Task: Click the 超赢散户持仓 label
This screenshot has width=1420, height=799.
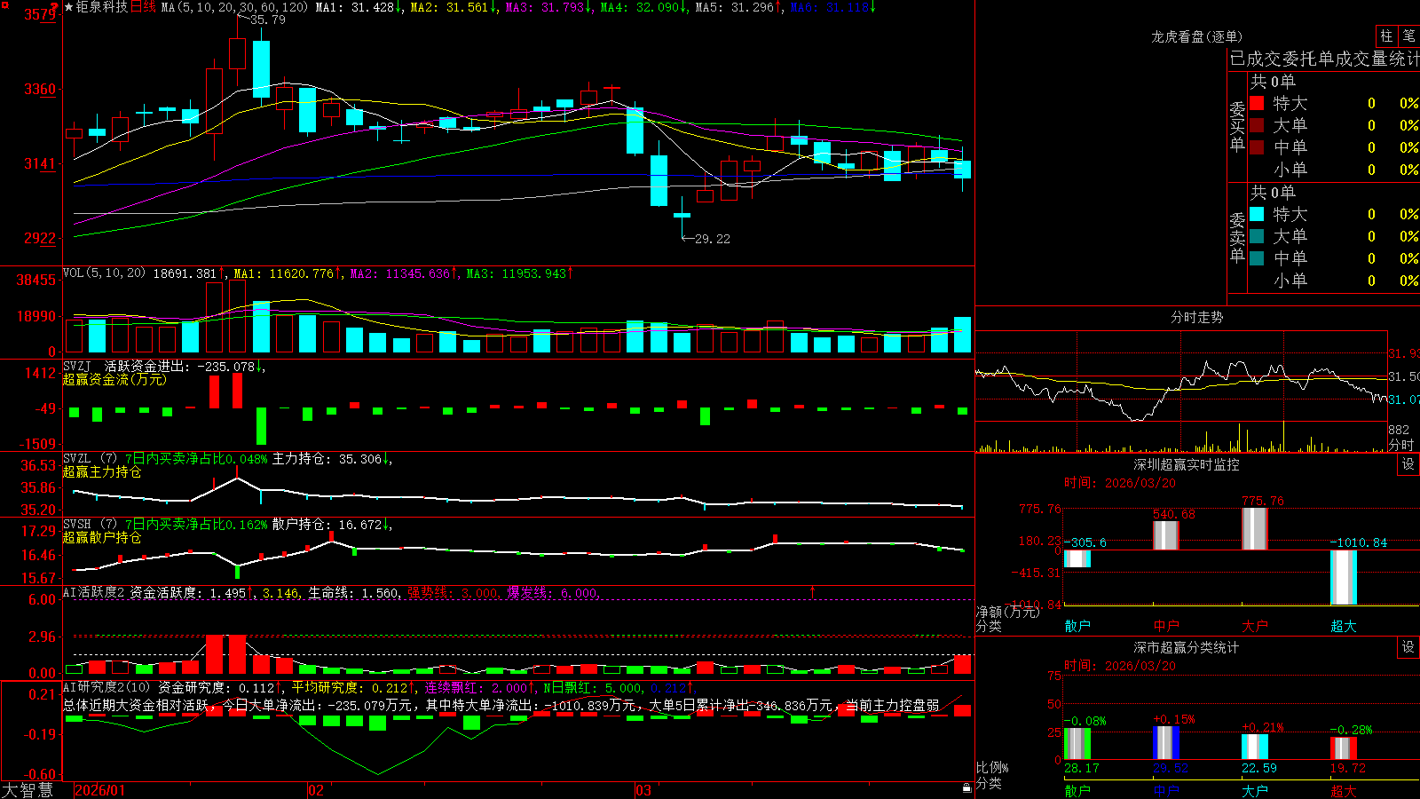Action: coord(102,537)
